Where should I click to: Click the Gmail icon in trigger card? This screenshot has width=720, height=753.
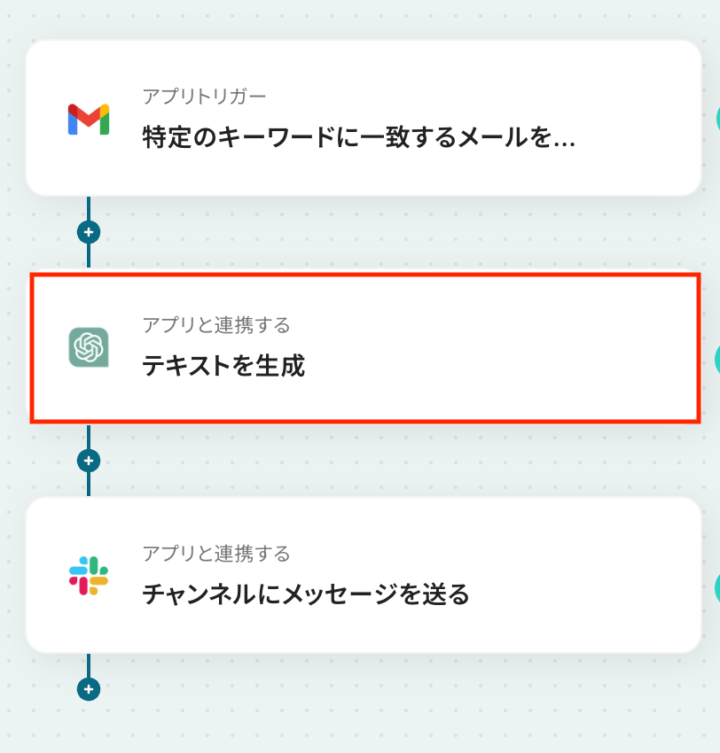pyautogui.click(x=89, y=119)
